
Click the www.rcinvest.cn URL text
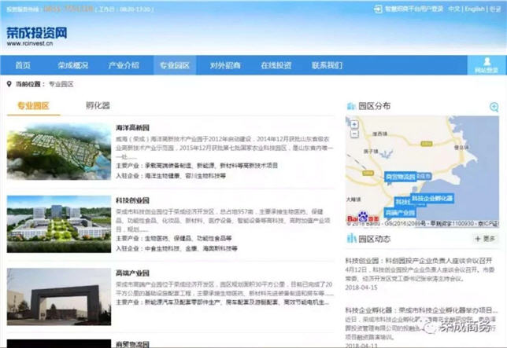30,43
